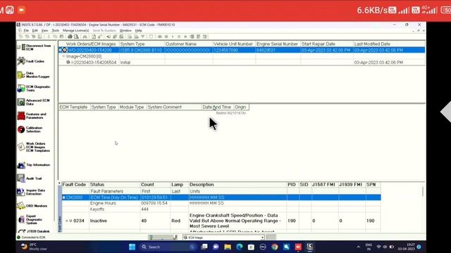Open the File menu
Screen dimensions: 451x253
coord(26,30)
